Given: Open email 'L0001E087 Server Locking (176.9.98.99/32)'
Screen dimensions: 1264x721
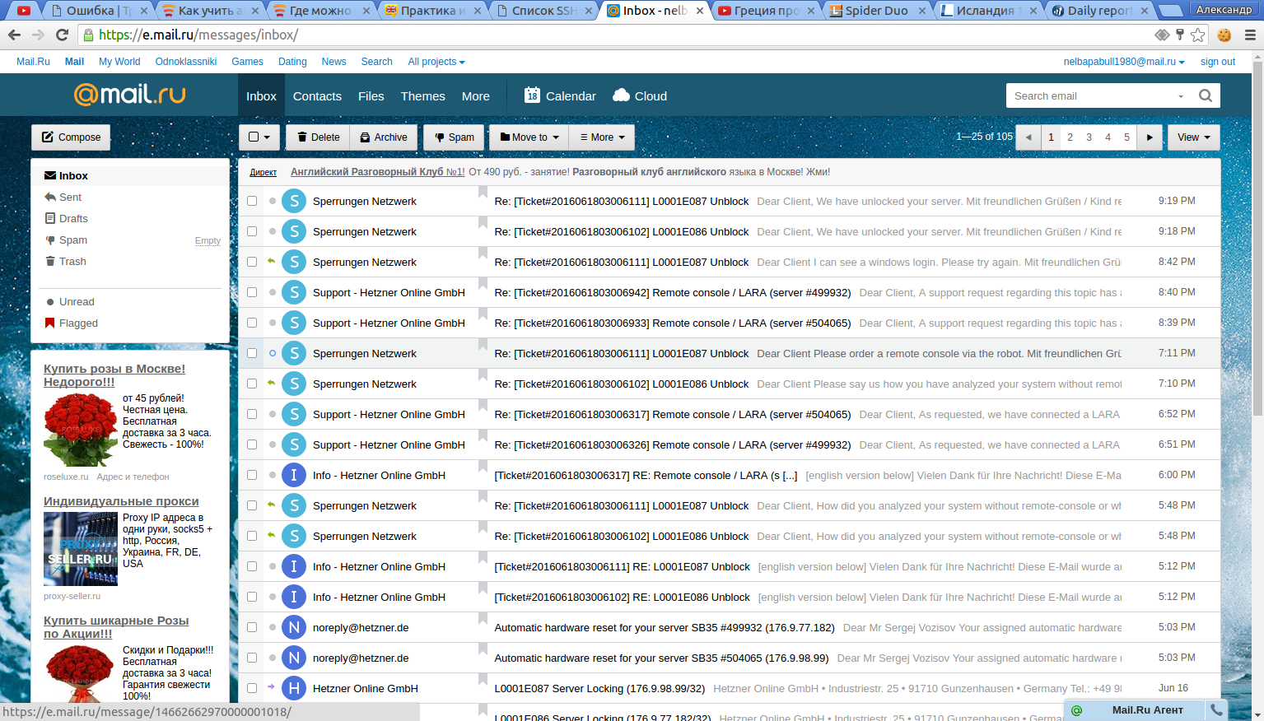Looking at the screenshot, I should 599,688.
